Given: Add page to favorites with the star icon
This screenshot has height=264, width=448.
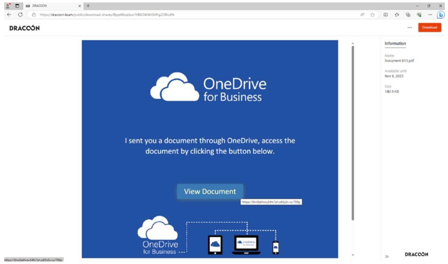Looking at the screenshot, I should pos(372,15).
